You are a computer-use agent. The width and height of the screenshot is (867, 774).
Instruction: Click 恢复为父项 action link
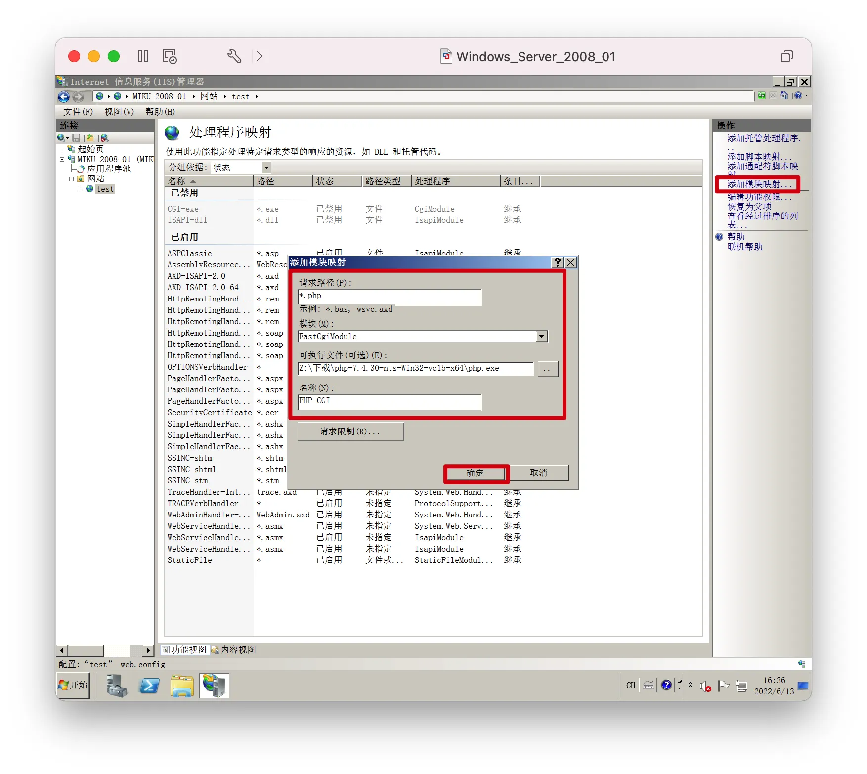point(749,207)
